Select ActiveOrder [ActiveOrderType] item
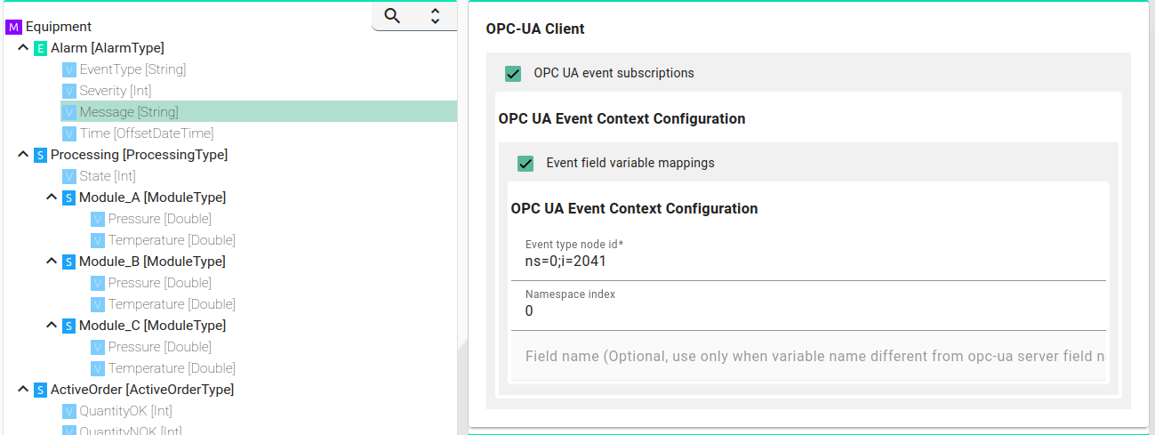Image resolution: width=1155 pixels, height=435 pixels. point(142,390)
